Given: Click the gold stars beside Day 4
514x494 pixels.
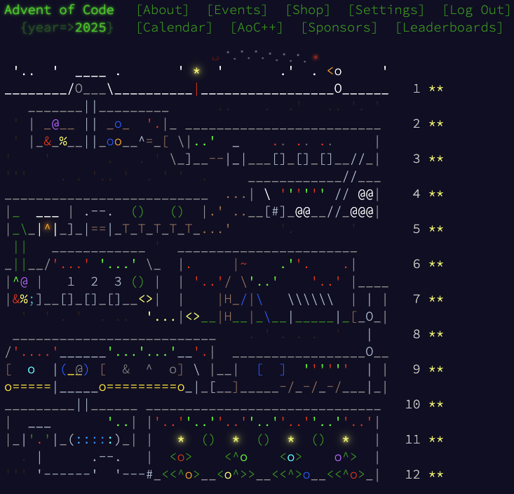Looking at the screenshot, I should (x=436, y=194).
